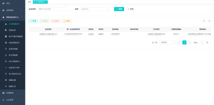Viewport: 214px width, 105px height.
Task: Click the 所属街道编码 column header
Action: click(x=176, y=29)
